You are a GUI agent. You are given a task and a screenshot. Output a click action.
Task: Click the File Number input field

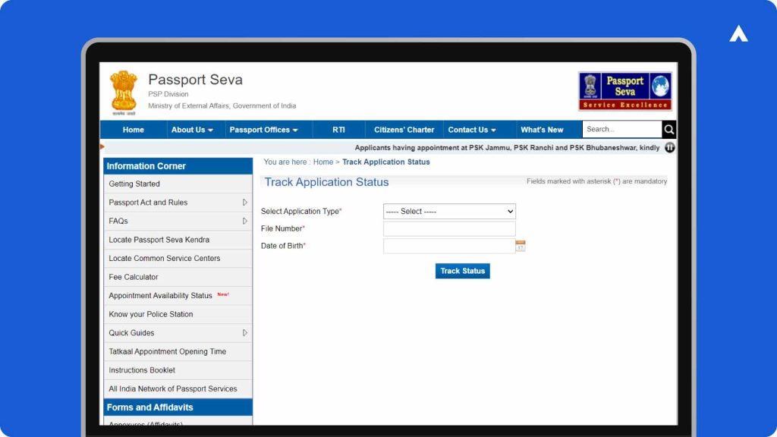point(448,228)
